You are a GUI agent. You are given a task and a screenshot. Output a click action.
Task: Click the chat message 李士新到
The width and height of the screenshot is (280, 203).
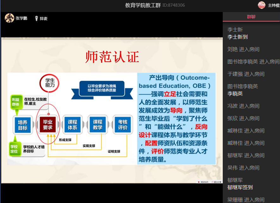click(x=237, y=37)
